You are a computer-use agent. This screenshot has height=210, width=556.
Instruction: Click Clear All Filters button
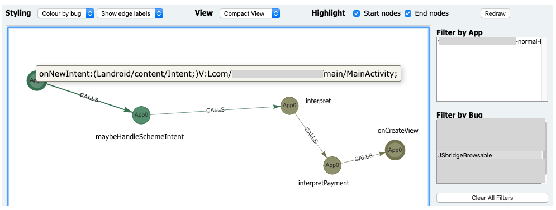coord(492,198)
